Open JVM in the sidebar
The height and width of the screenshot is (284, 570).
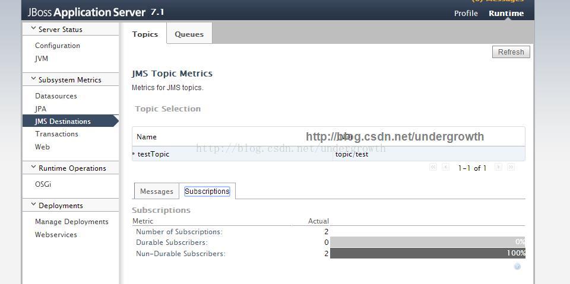point(42,59)
